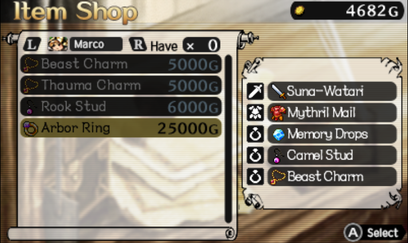Click the Have quantity counter
Image resolution: width=408 pixels, height=243 pixels.
[x=201, y=45]
